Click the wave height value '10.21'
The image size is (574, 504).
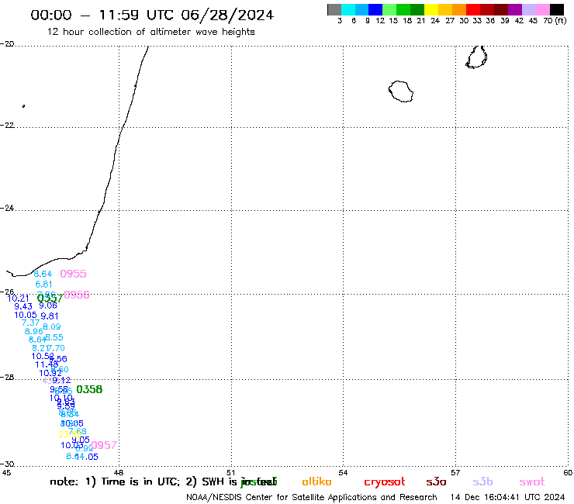(x=18, y=299)
